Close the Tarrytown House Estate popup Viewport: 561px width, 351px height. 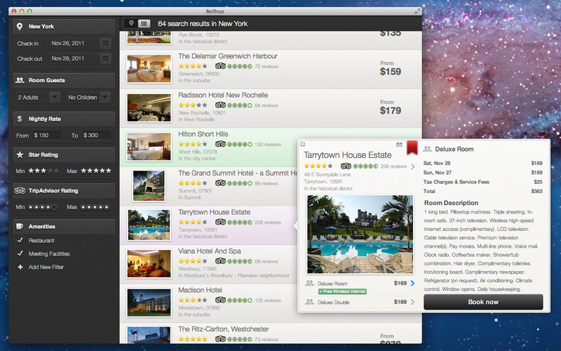tap(303, 145)
